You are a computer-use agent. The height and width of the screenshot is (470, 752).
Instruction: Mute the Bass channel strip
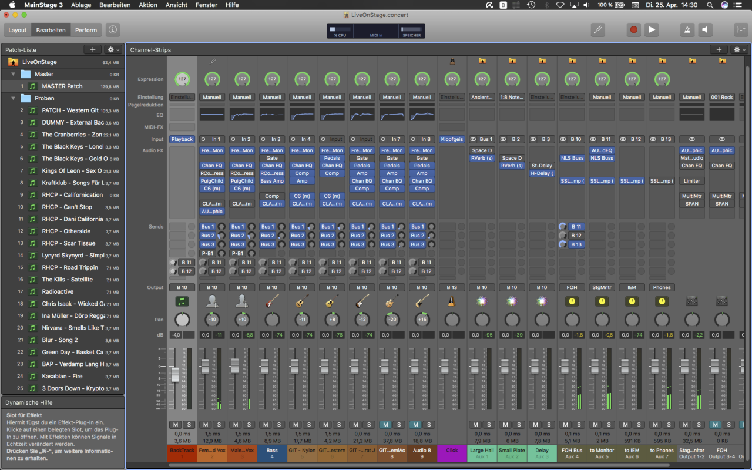click(266, 425)
